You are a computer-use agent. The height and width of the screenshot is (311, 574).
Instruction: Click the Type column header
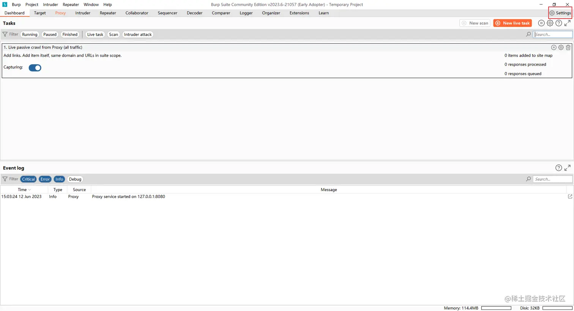(x=58, y=189)
